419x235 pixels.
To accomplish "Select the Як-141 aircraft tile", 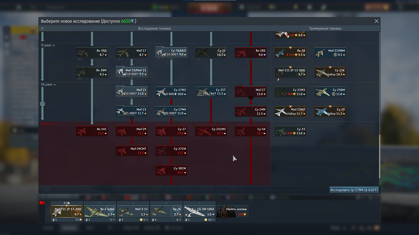I will (x=92, y=131).
